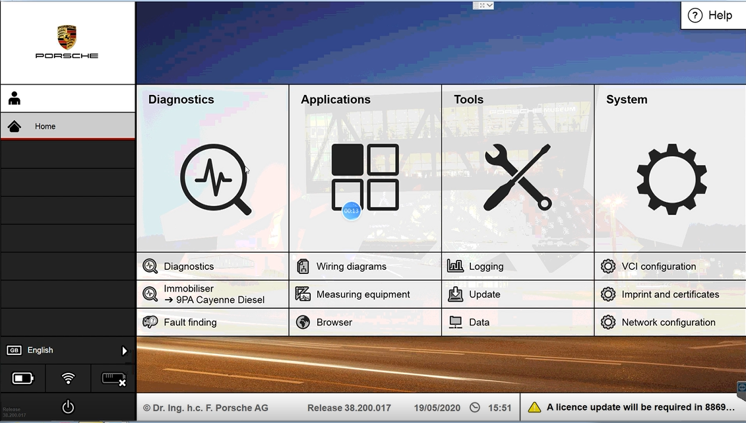Click the Tools wrench and screwdriver icon
This screenshot has height=423, width=746.
pos(518,178)
